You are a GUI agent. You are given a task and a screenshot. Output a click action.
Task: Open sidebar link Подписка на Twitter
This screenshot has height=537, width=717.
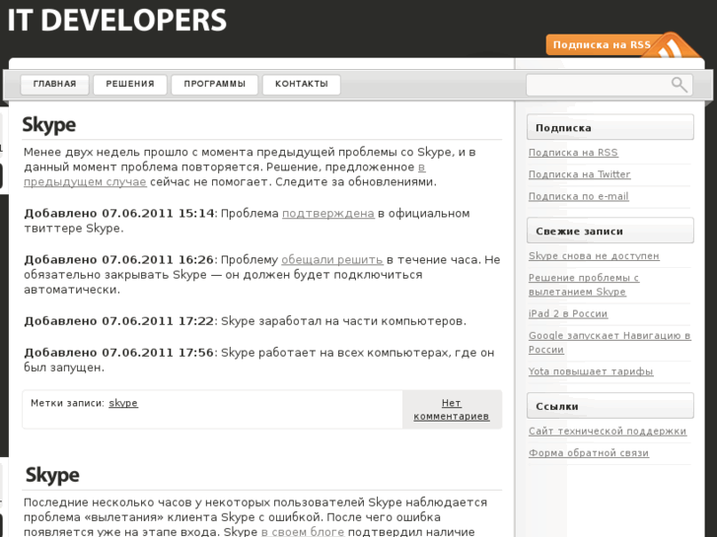pyautogui.click(x=579, y=174)
